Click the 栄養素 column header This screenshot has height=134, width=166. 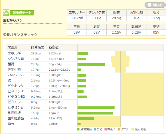(x=13, y=47)
